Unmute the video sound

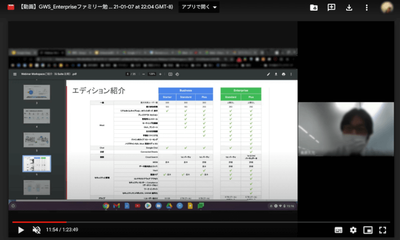(x=36, y=230)
